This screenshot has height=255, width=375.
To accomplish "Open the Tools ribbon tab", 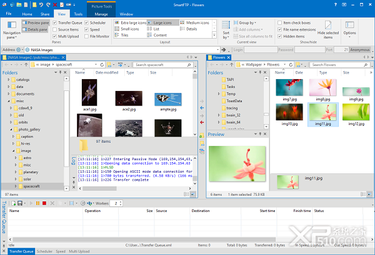I will pyautogui.click(x=78, y=14).
